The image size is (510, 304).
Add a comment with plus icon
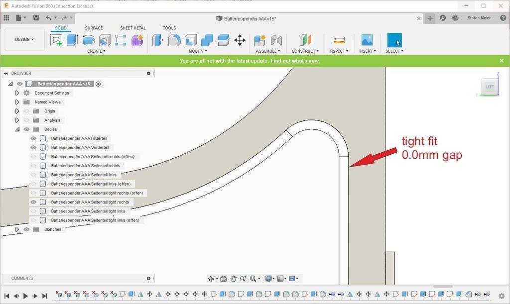tap(148, 278)
